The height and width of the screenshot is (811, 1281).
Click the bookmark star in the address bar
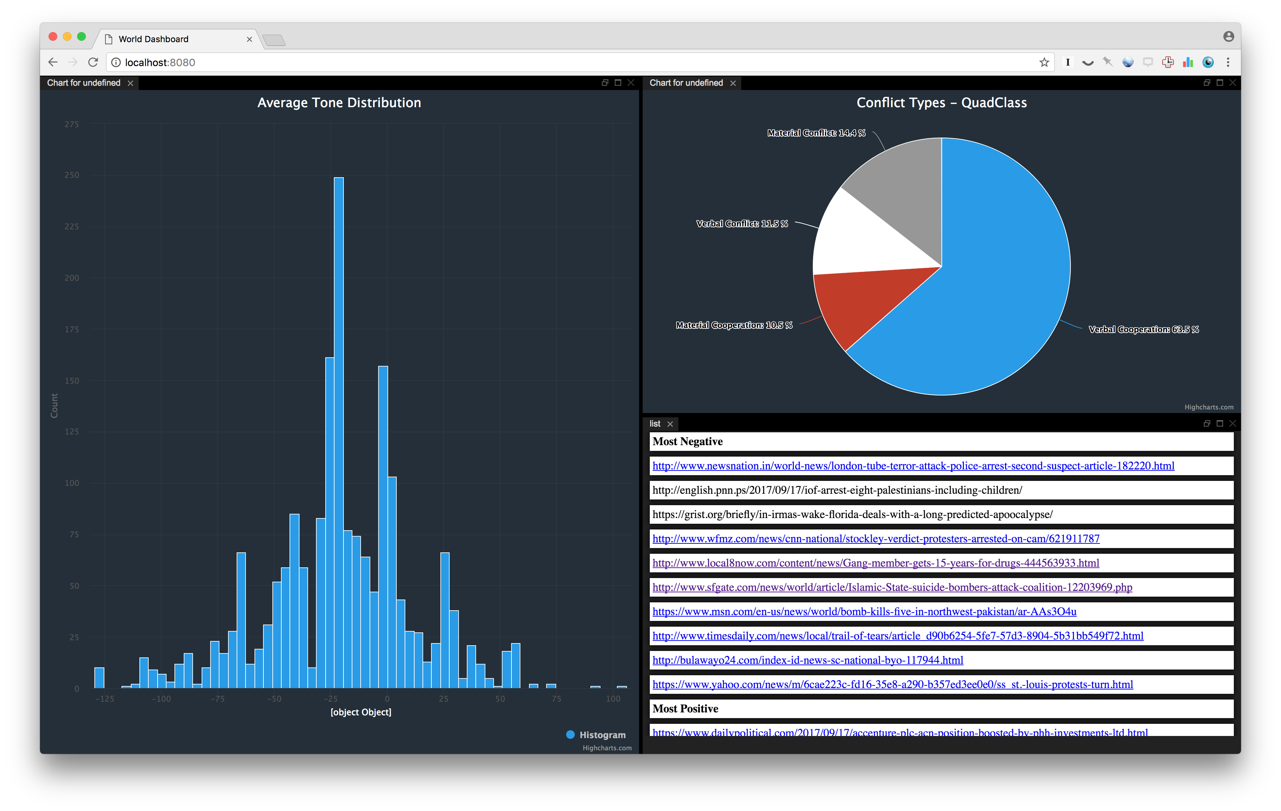[1044, 62]
